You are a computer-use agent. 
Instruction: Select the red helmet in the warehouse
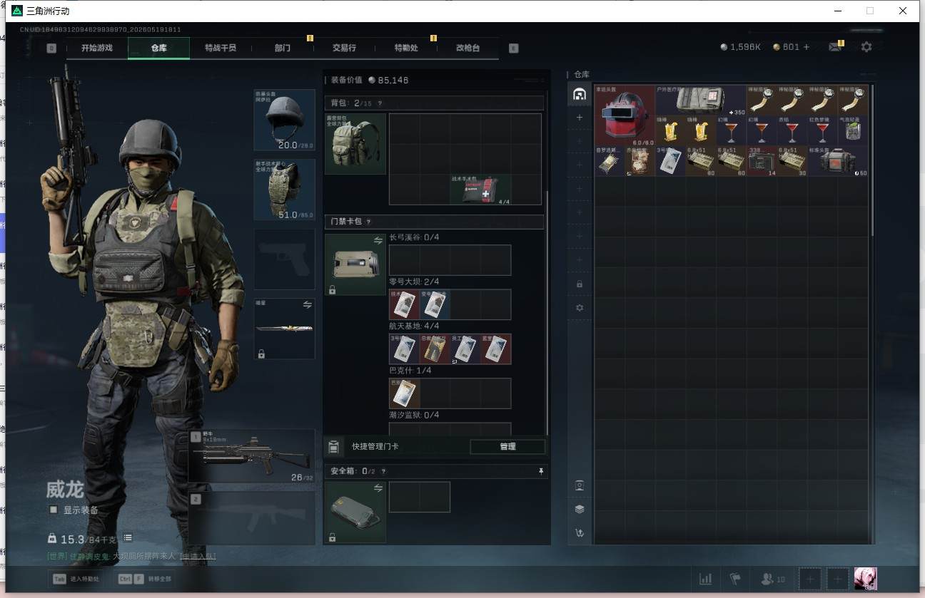point(625,115)
